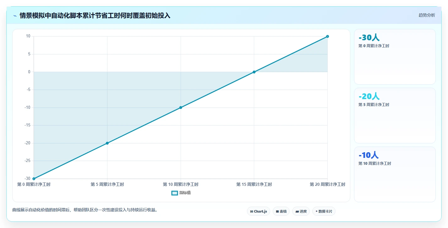
Task: Click the data point at 第 0 周累计净工时
Action: 34,179
